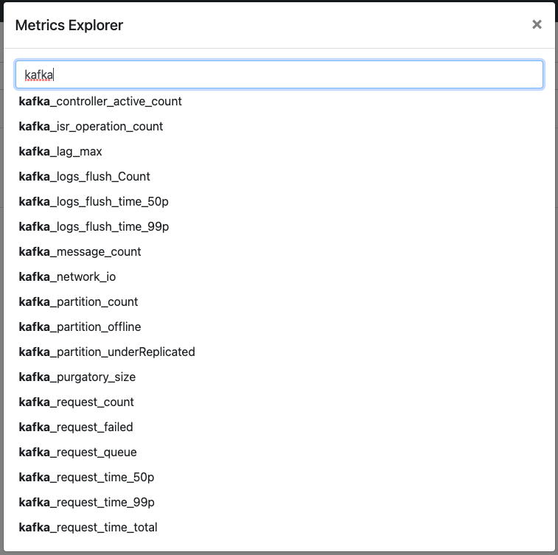The width and height of the screenshot is (558, 555).
Task: Choose kafka_request_time_99p from list
Action: (x=87, y=502)
